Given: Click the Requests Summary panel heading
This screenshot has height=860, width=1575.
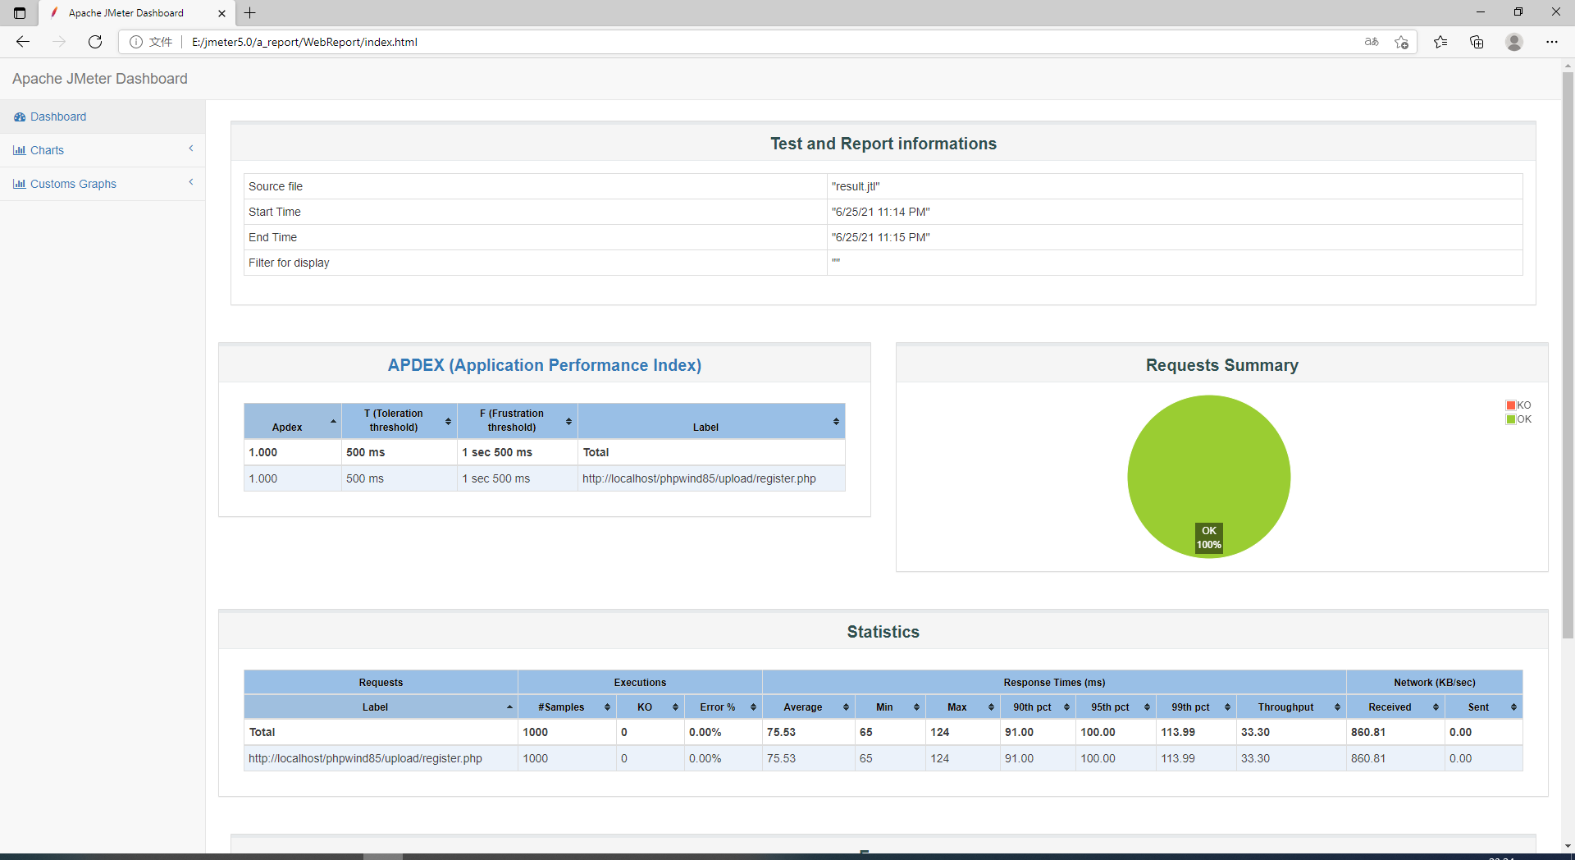Looking at the screenshot, I should click(1222, 365).
